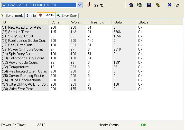Click the Threshold value 140
The image size is (185, 130).
(x=90, y=40)
